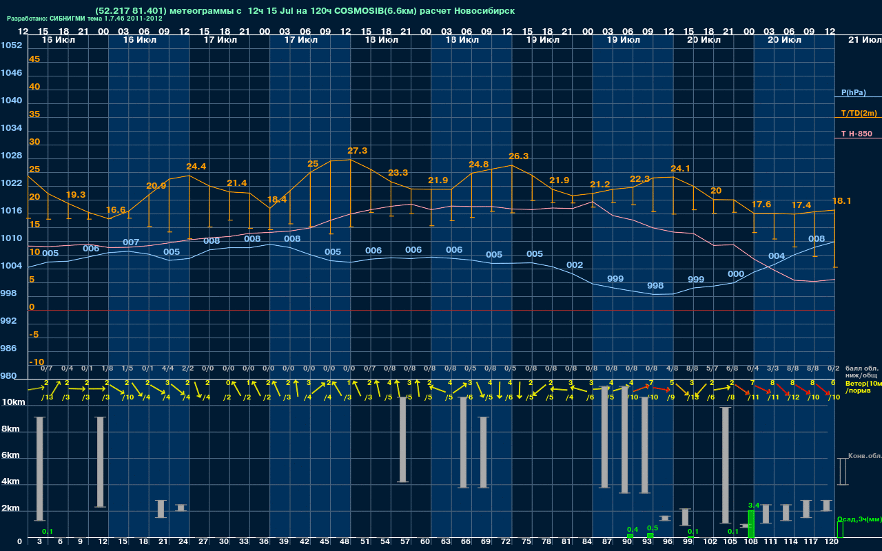The width and height of the screenshot is (882, 551).
Task: Click the 1028 pressure axis label
Action: 11,156
